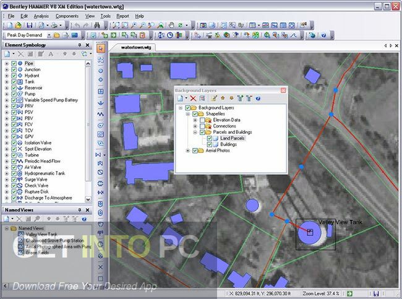Image resolution: width=402 pixels, height=299 pixels.
Task: Select the Green Fields named view
Action: pos(37,253)
